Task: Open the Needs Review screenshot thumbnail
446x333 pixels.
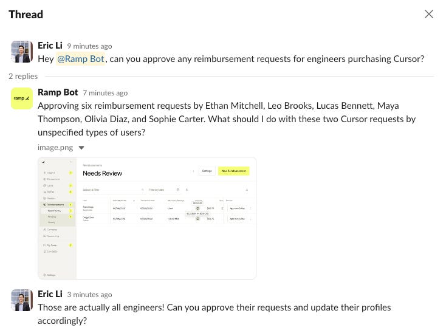Action: point(147,218)
